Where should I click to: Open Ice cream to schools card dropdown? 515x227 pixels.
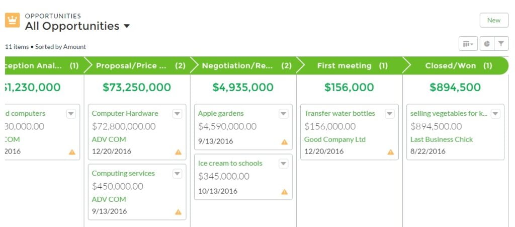click(x=284, y=164)
